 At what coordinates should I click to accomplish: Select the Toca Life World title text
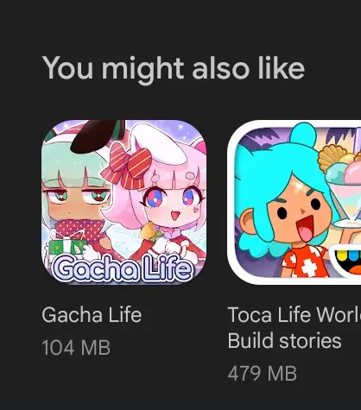click(x=294, y=315)
